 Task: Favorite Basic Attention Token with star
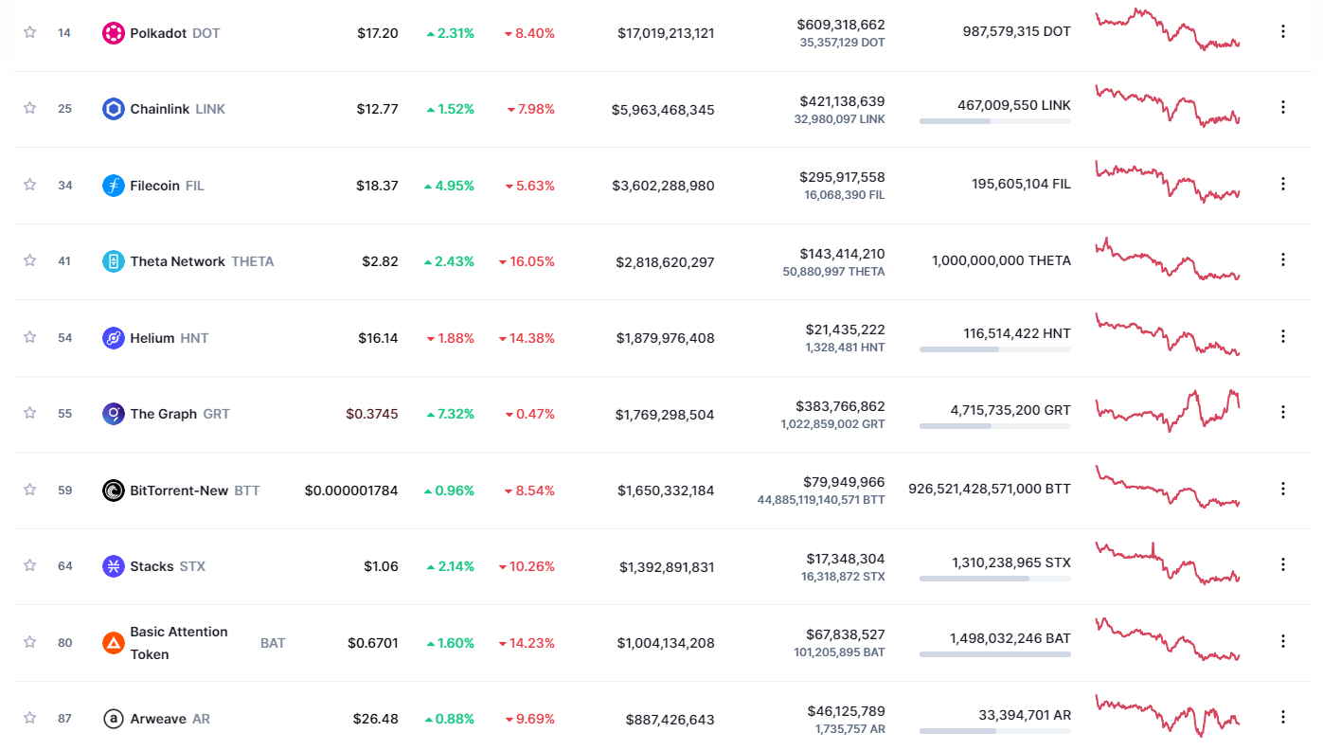coord(30,642)
